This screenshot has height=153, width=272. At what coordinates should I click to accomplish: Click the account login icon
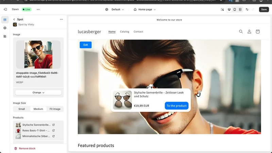click(x=249, y=32)
